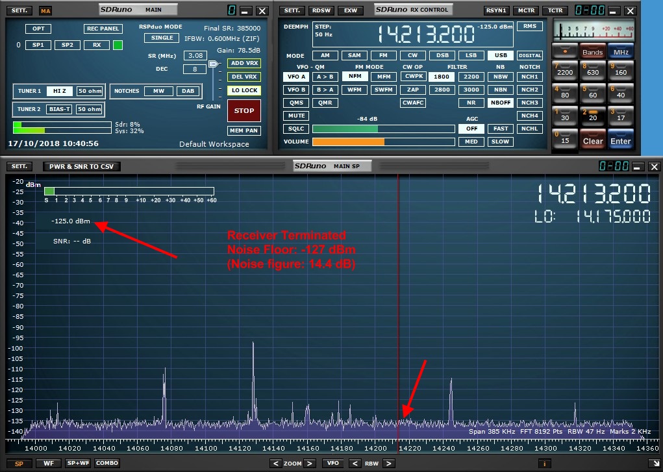Open SETT. in the Main window
The image size is (663, 472).
[x=19, y=10]
